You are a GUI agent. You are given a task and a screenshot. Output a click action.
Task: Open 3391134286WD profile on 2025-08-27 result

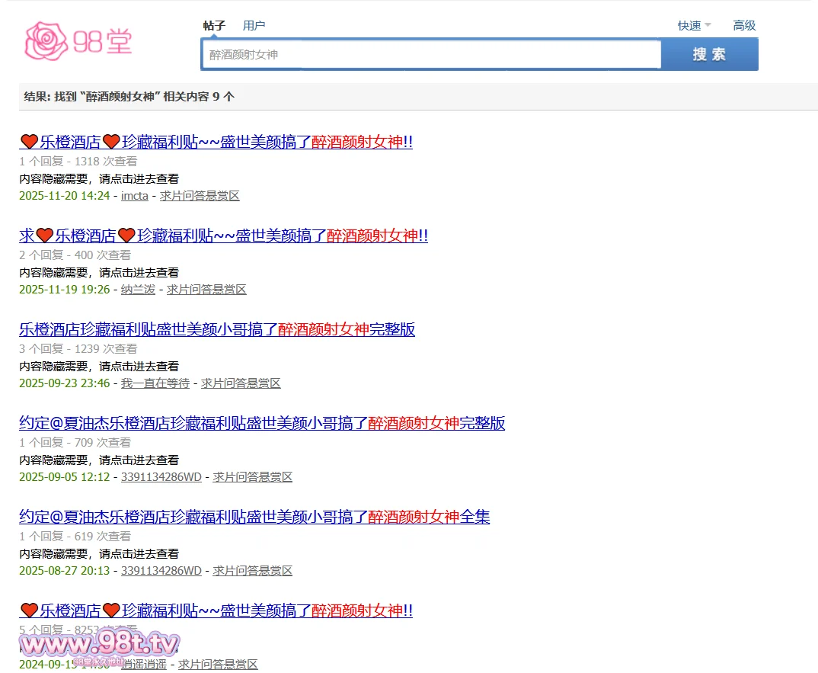pos(161,571)
